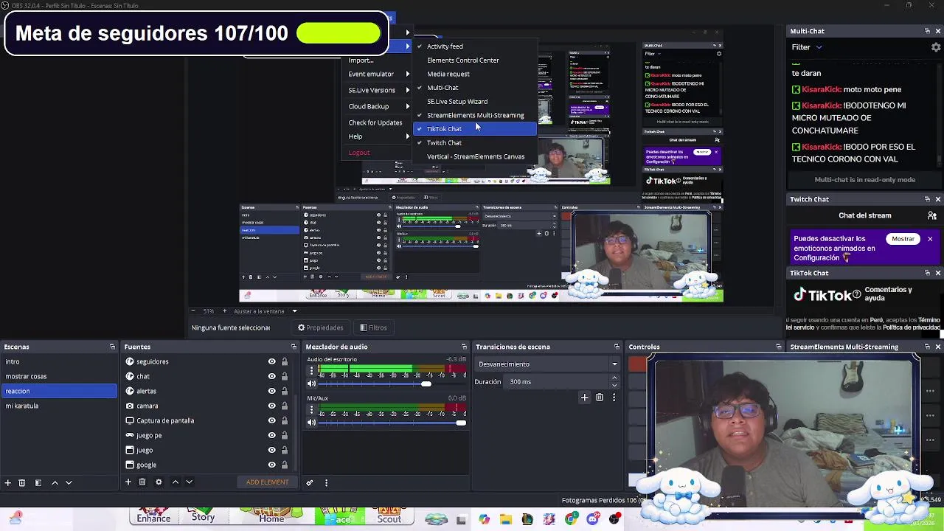Open source Propiedades button

pos(320,327)
